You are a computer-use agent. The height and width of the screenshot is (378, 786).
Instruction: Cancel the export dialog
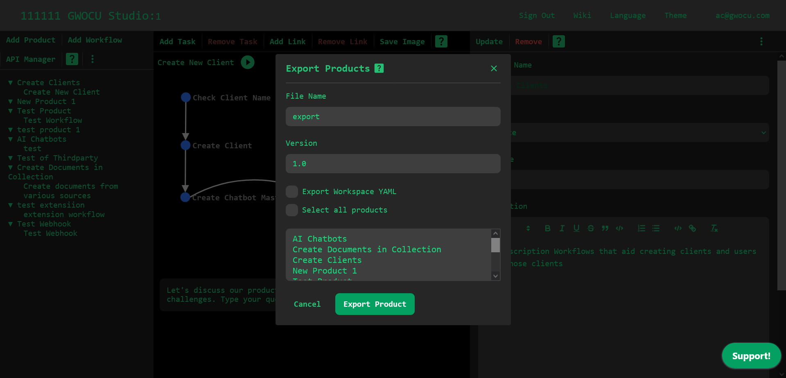coord(307,304)
